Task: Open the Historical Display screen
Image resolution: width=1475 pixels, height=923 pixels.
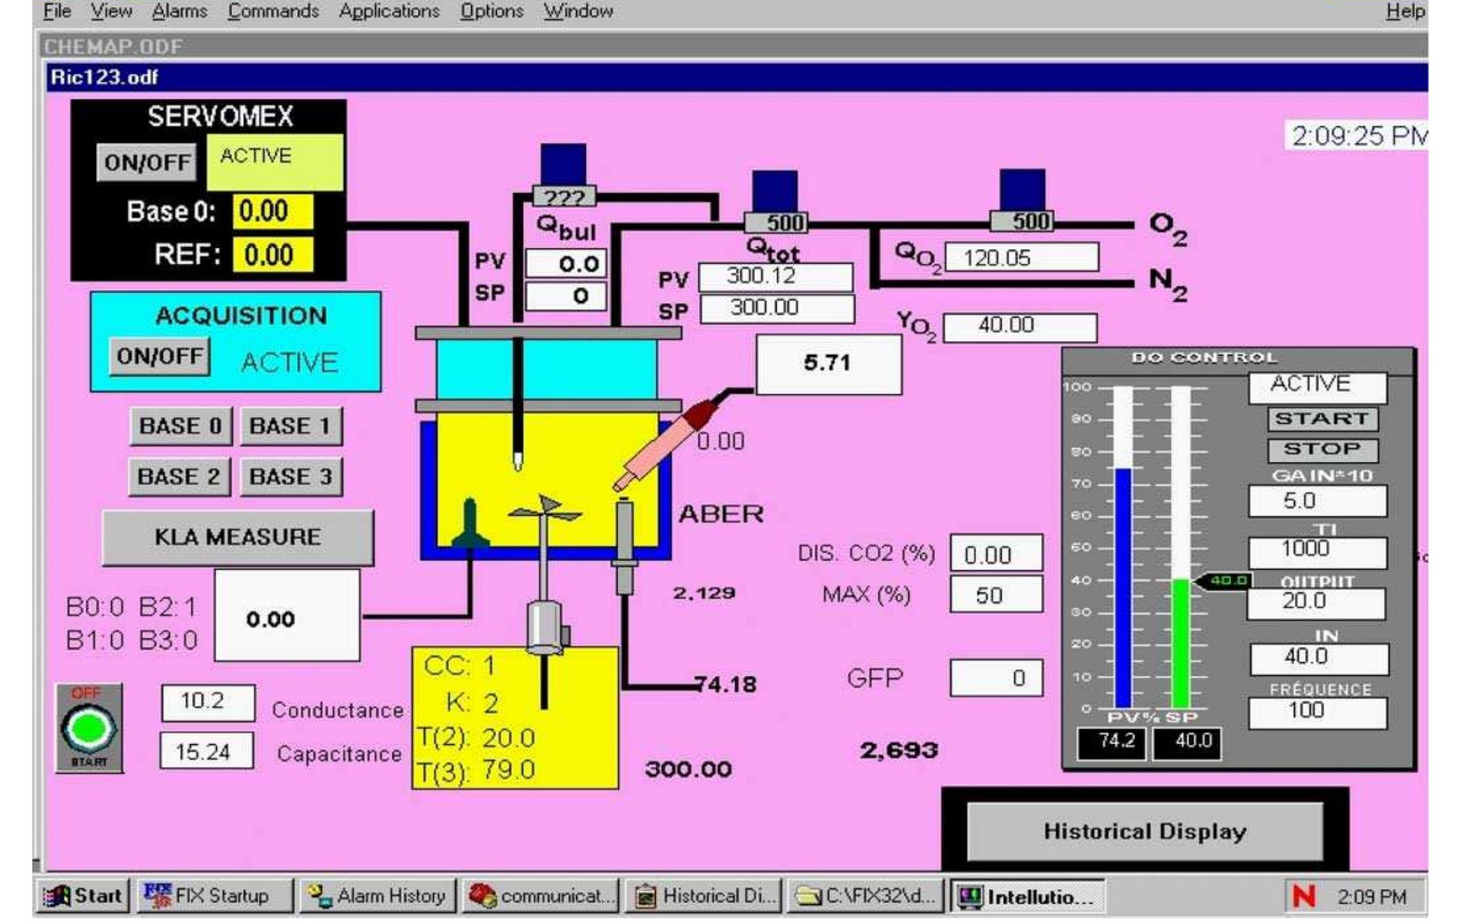Action: [x=1145, y=831]
